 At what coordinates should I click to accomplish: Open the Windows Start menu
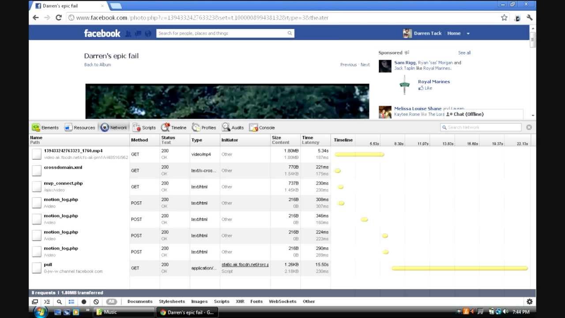click(x=41, y=312)
